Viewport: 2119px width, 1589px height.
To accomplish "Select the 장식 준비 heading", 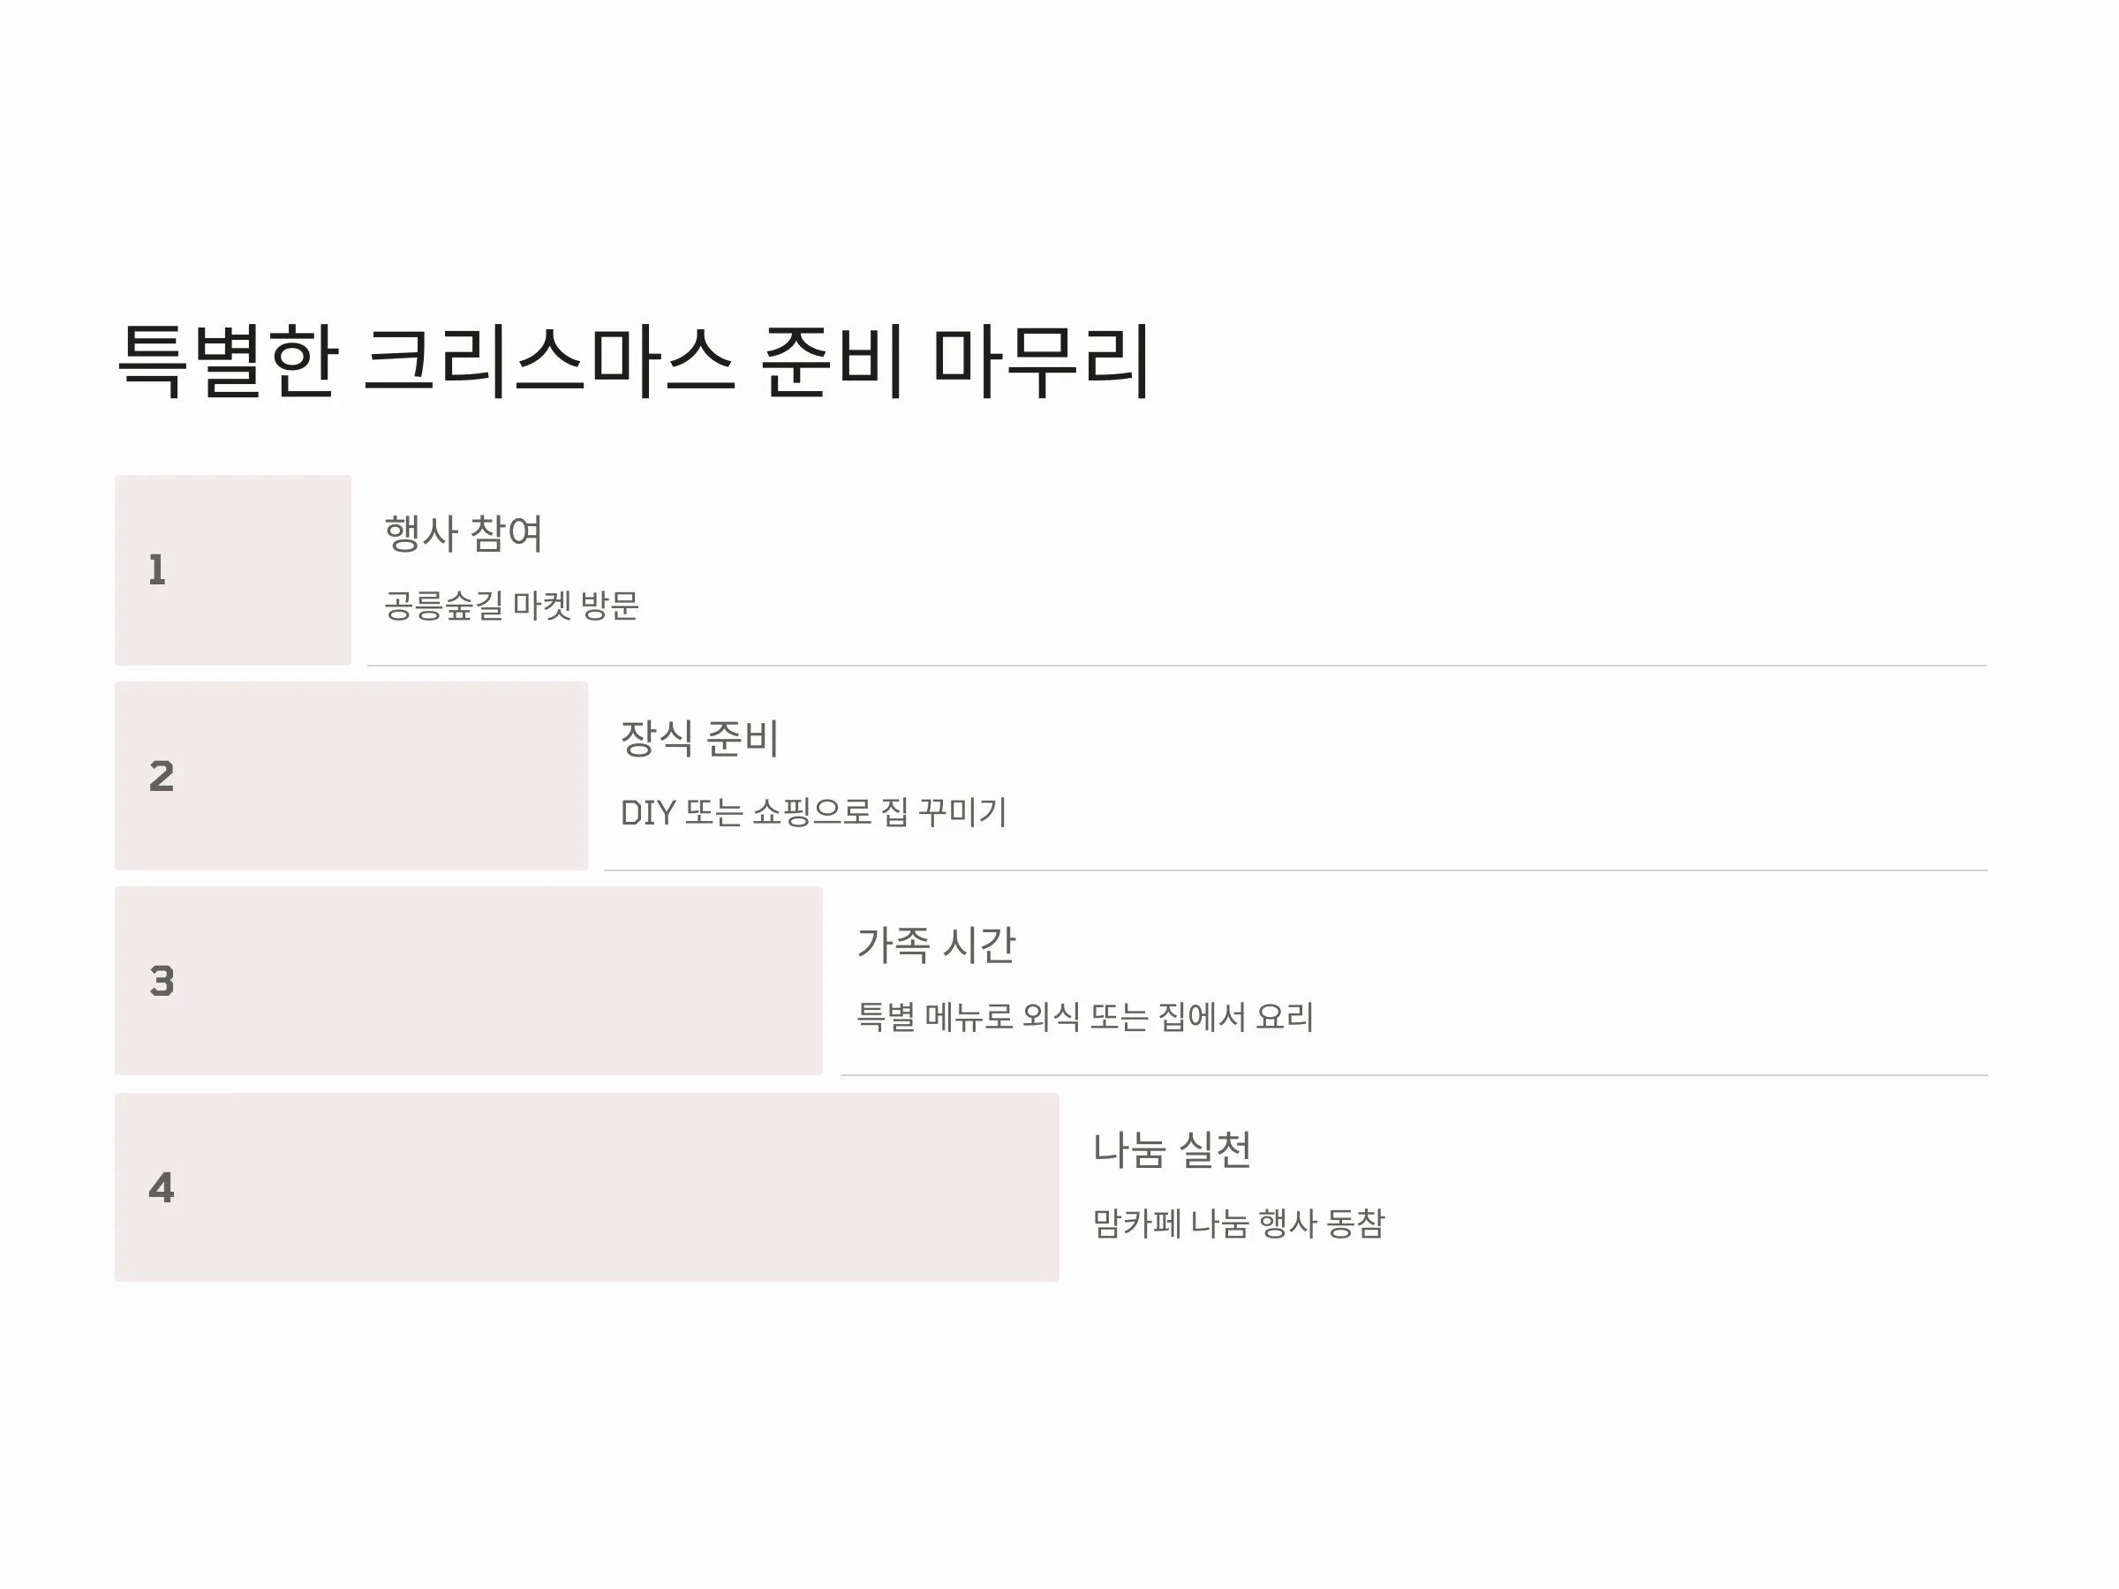I will (x=699, y=739).
